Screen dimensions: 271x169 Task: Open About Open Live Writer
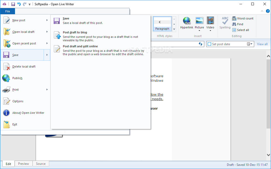pyautogui.click(x=25, y=113)
